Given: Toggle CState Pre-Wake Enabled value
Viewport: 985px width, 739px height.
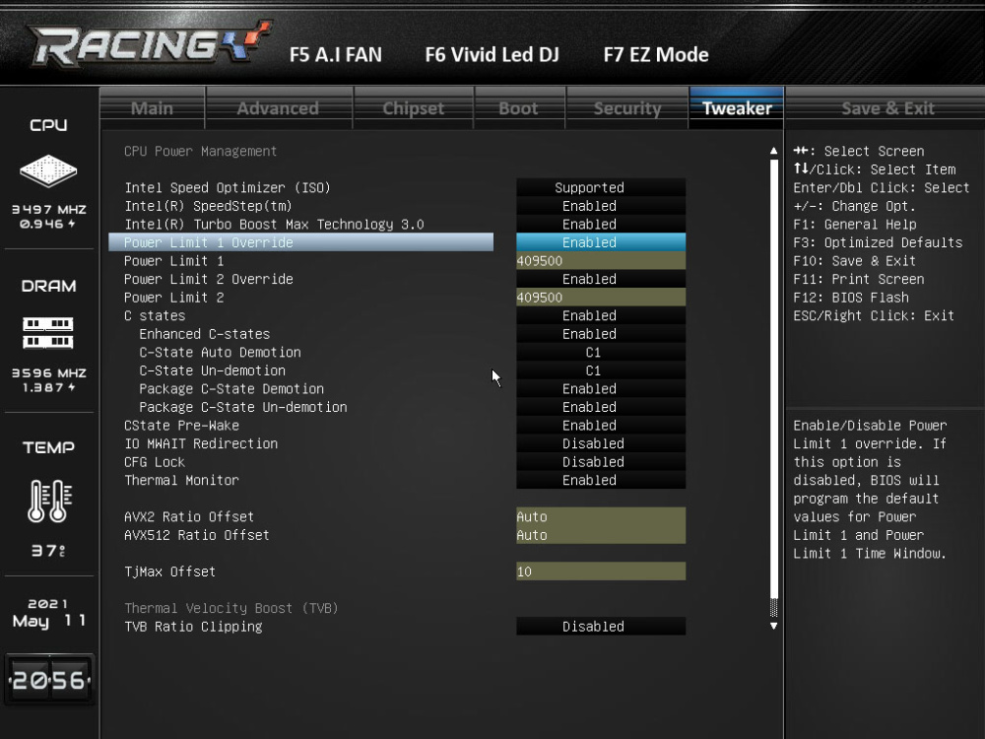Looking at the screenshot, I should pos(601,425).
